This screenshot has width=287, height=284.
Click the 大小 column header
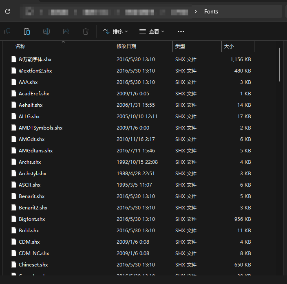click(229, 46)
